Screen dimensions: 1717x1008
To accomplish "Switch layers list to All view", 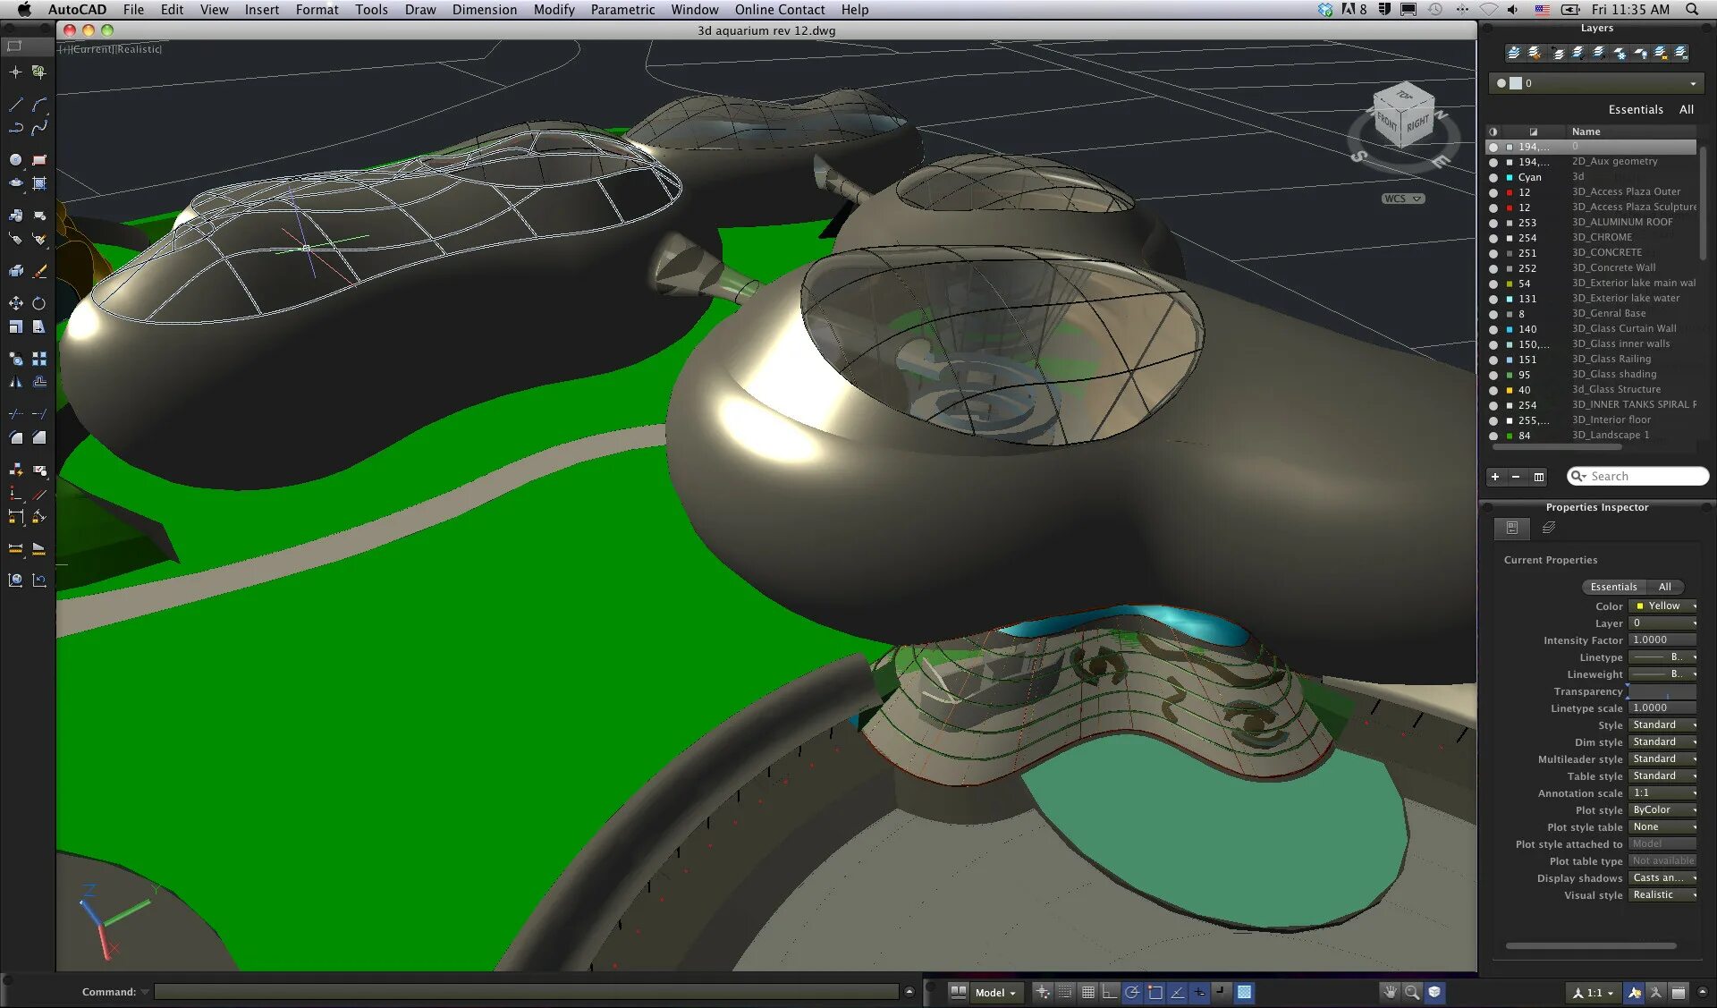I will point(1687,109).
